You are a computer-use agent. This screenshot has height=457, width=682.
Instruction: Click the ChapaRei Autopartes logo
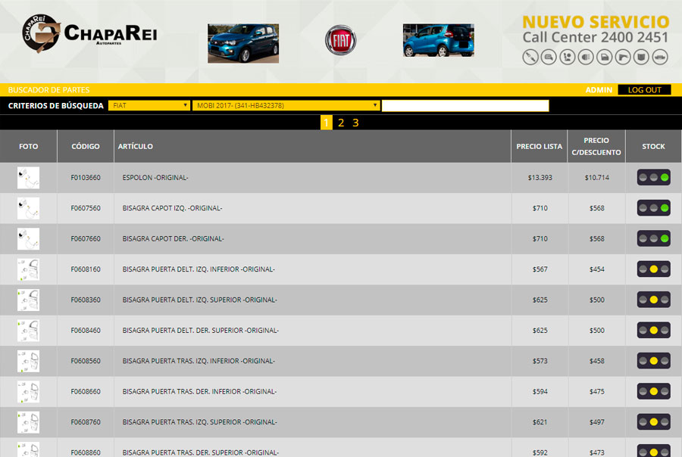(89, 33)
